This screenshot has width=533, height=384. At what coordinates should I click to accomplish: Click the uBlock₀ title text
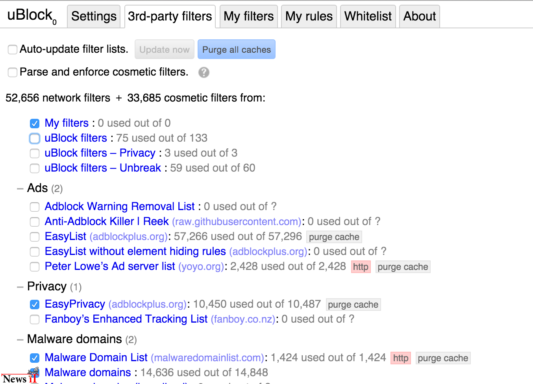32,17
